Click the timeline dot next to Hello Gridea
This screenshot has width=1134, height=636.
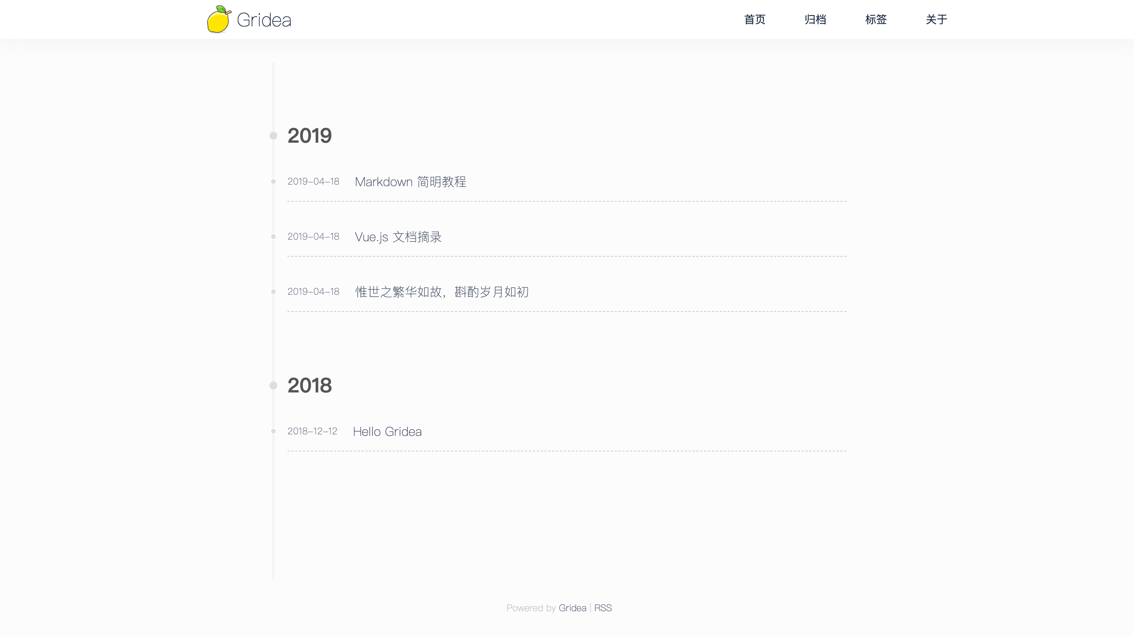coord(273,431)
